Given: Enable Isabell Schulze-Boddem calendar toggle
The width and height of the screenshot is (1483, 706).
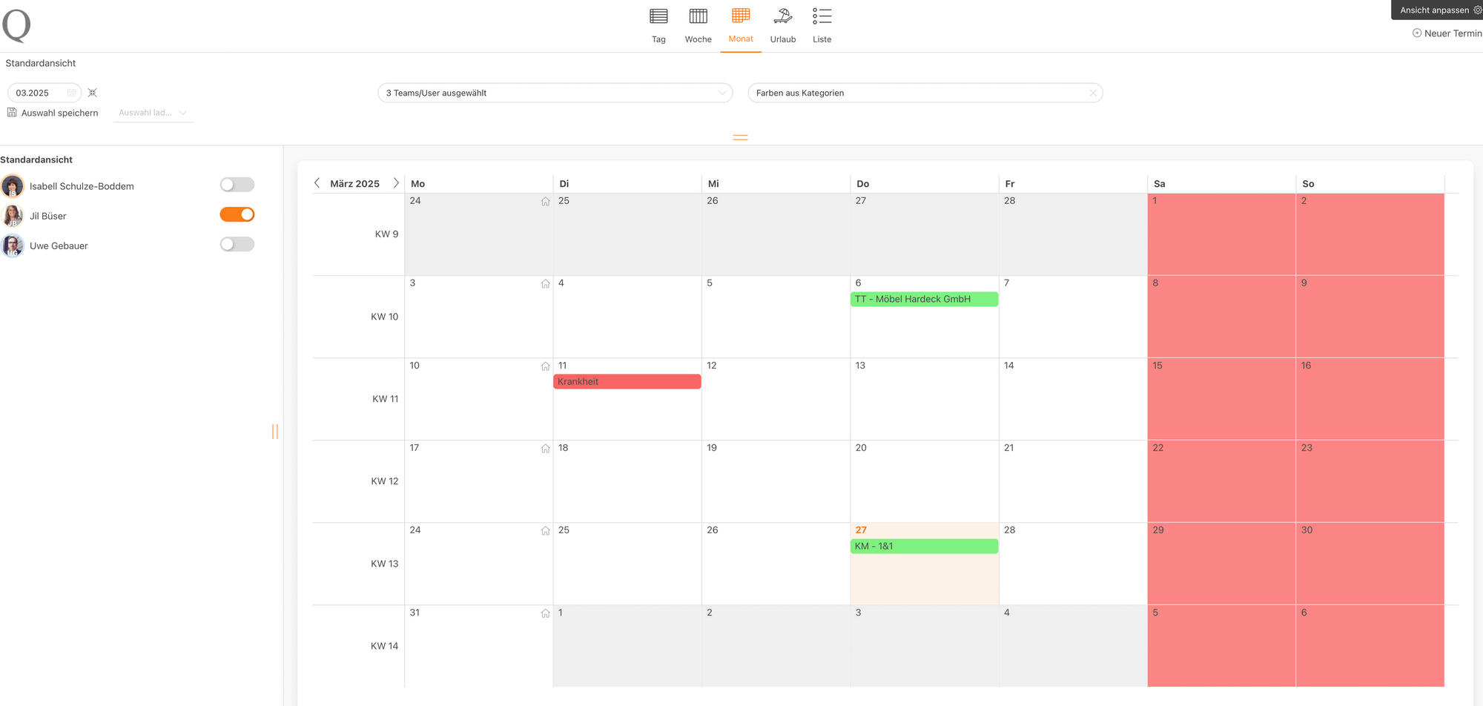Looking at the screenshot, I should point(237,185).
